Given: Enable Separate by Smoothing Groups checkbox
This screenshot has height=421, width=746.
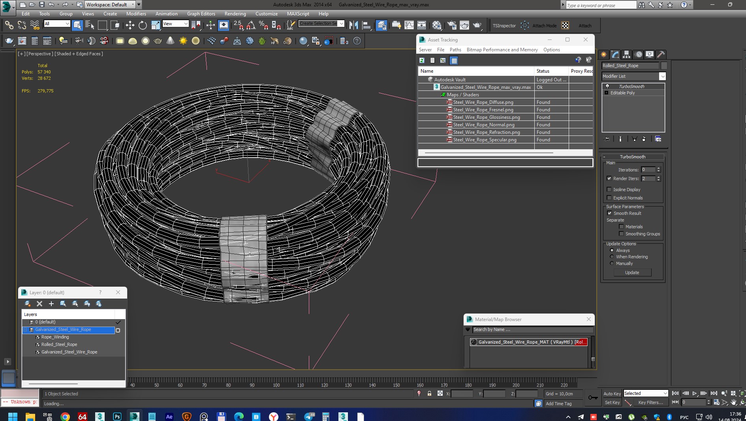Looking at the screenshot, I should tap(621, 234).
